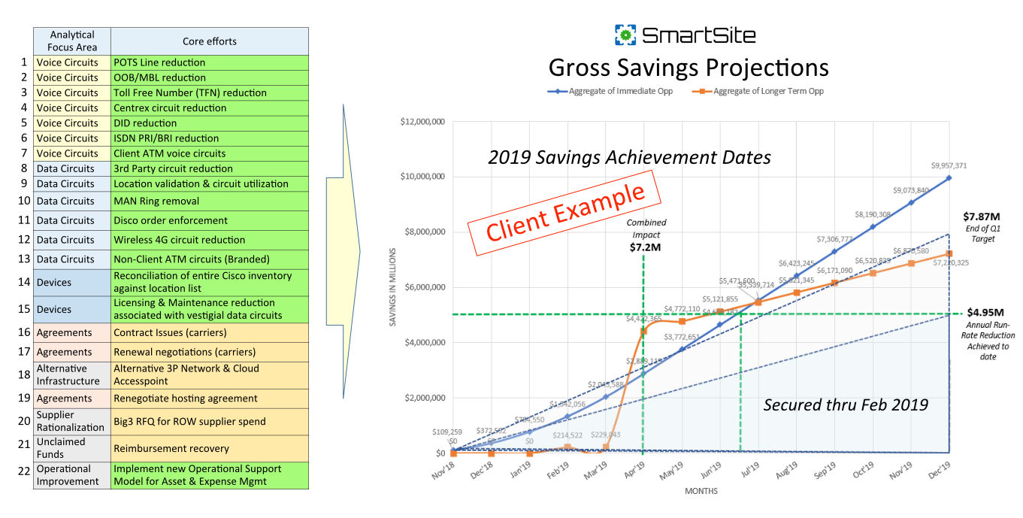The height and width of the screenshot is (518, 1023).
Task: Click the '2019 Savings Achievement Dates' heading
Action: [x=629, y=158]
